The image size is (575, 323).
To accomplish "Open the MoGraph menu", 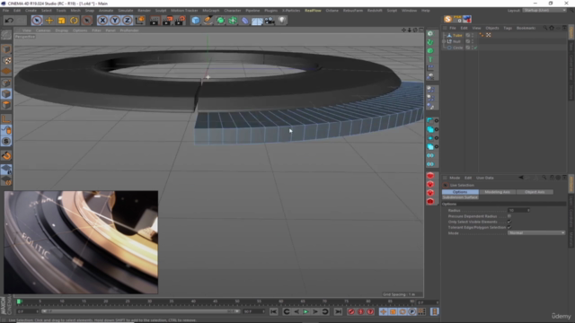I will click(x=211, y=11).
